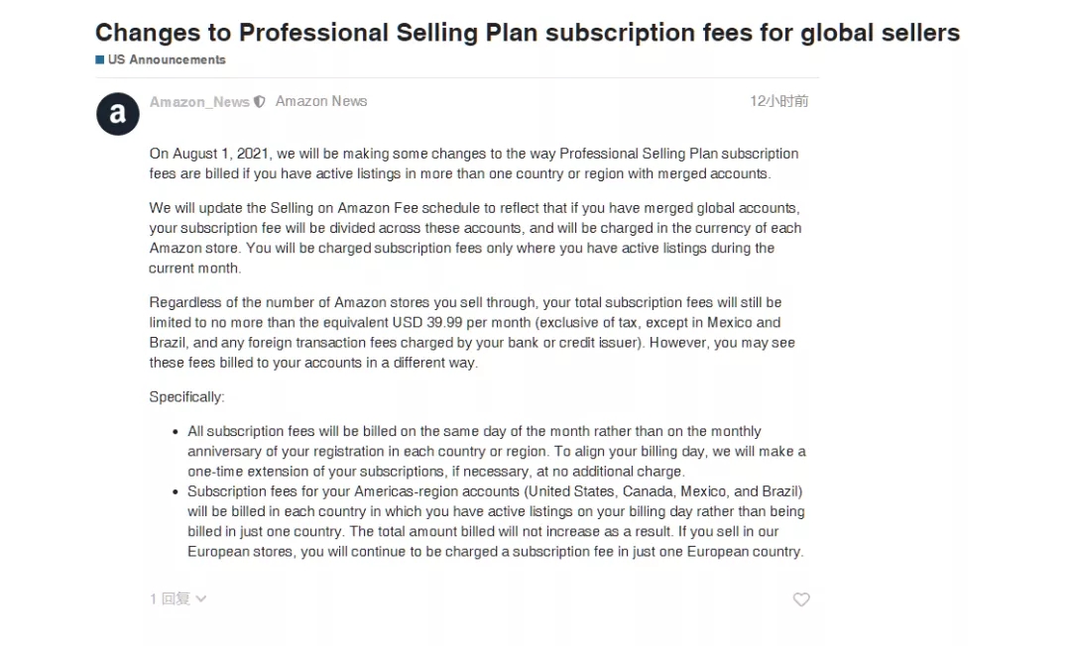Click the "Specifically:" line
Viewport: 1071px width, 646px height.
[x=186, y=396]
